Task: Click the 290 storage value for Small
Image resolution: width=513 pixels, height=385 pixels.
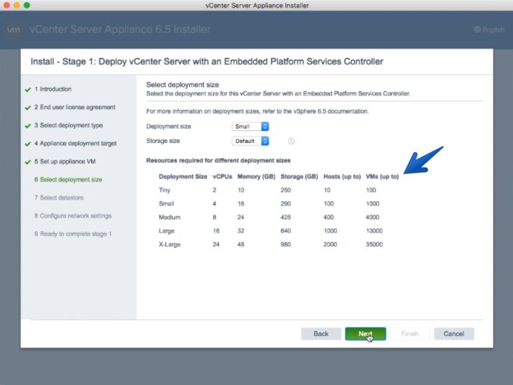Action: (x=286, y=204)
